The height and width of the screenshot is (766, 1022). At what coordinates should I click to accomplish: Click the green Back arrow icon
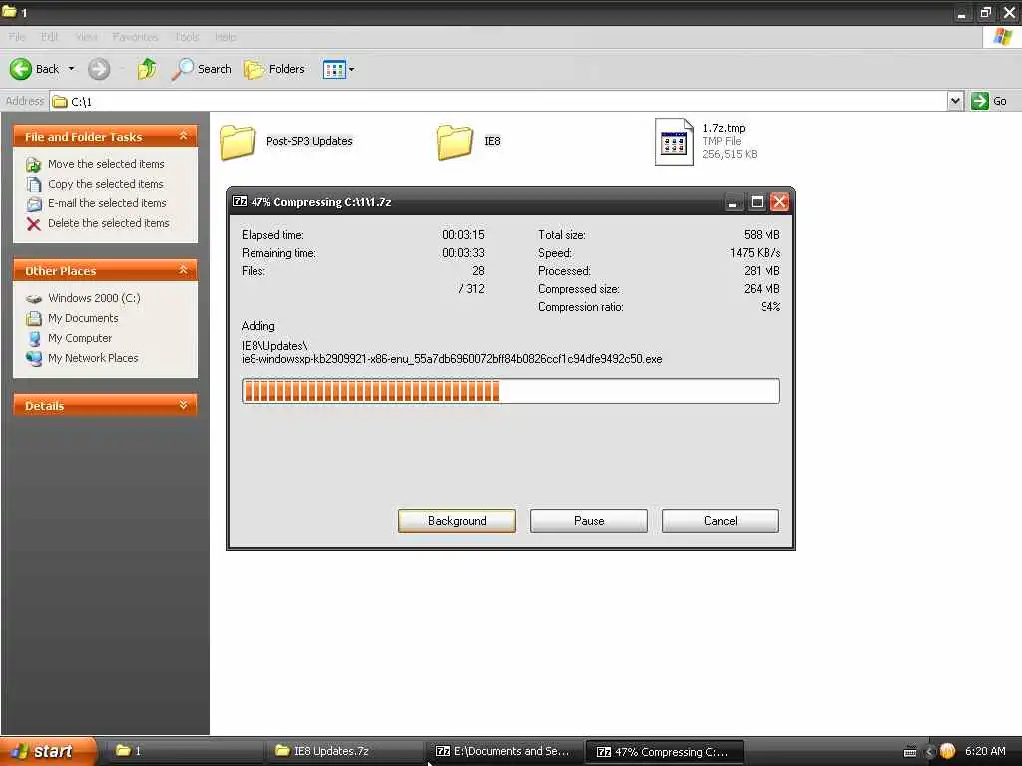point(20,69)
